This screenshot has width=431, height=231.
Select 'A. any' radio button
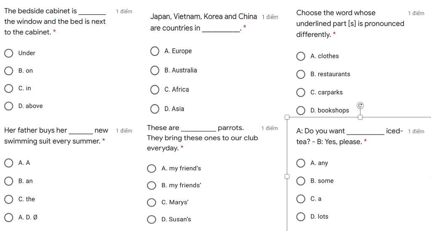pyautogui.click(x=301, y=163)
